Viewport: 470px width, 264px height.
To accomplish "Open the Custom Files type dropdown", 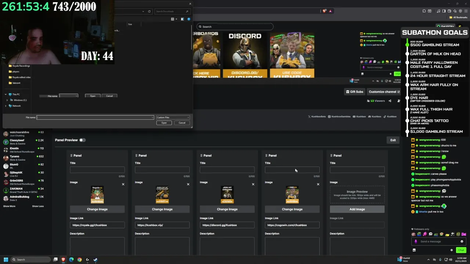I will (173, 117).
